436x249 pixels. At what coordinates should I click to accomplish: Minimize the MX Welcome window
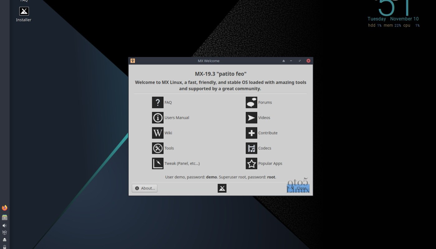click(x=291, y=61)
